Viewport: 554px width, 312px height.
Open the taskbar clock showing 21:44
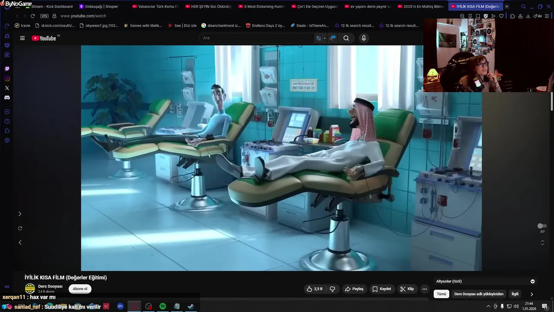(529, 306)
